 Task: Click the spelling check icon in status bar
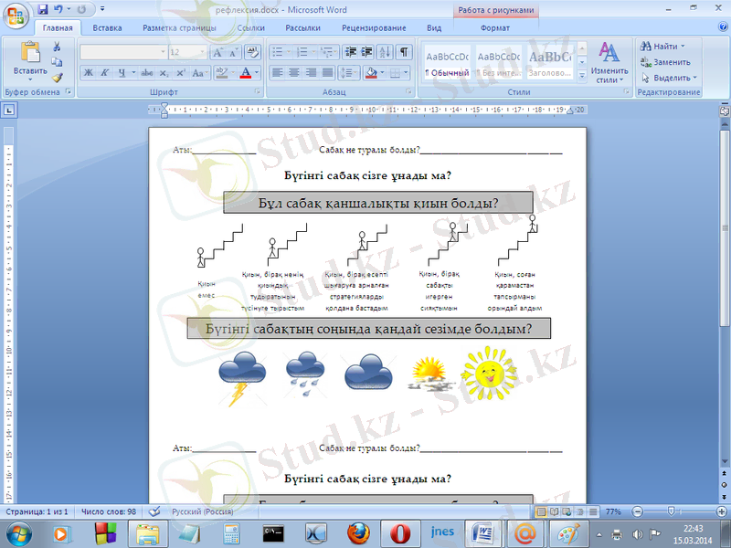[154, 512]
